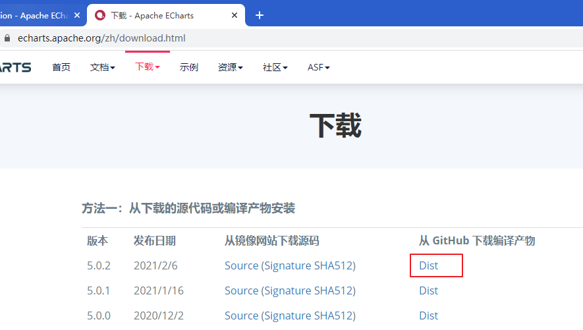The width and height of the screenshot is (583, 330).
Task: Close the 下载 - Apache ECharts tab
Action: click(235, 15)
